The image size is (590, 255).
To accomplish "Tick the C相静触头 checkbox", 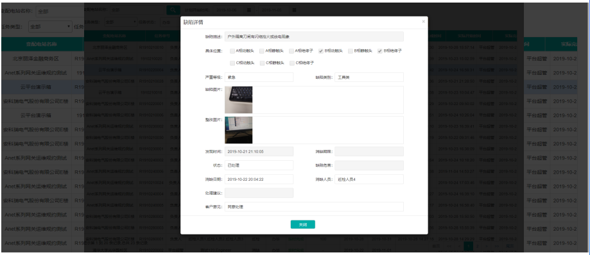I will (x=262, y=63).
